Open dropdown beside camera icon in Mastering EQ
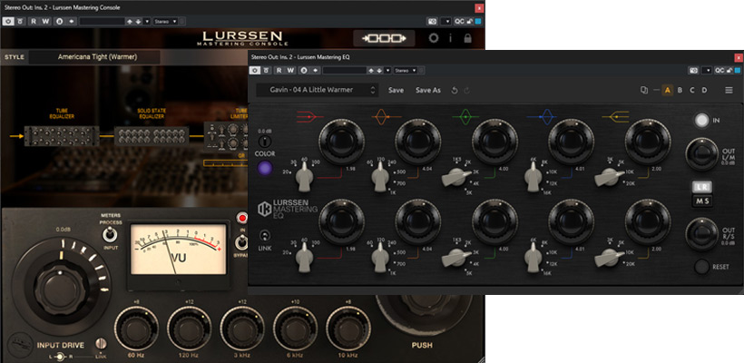This screenshot has width=744, height=363. tap(707, 70)
